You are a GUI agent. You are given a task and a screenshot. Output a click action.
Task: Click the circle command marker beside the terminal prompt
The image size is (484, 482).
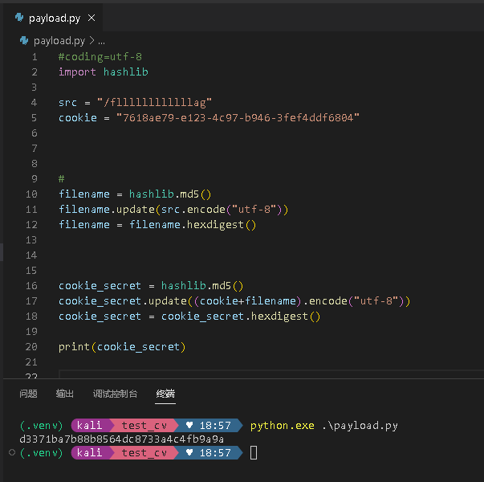click(11, 452)
